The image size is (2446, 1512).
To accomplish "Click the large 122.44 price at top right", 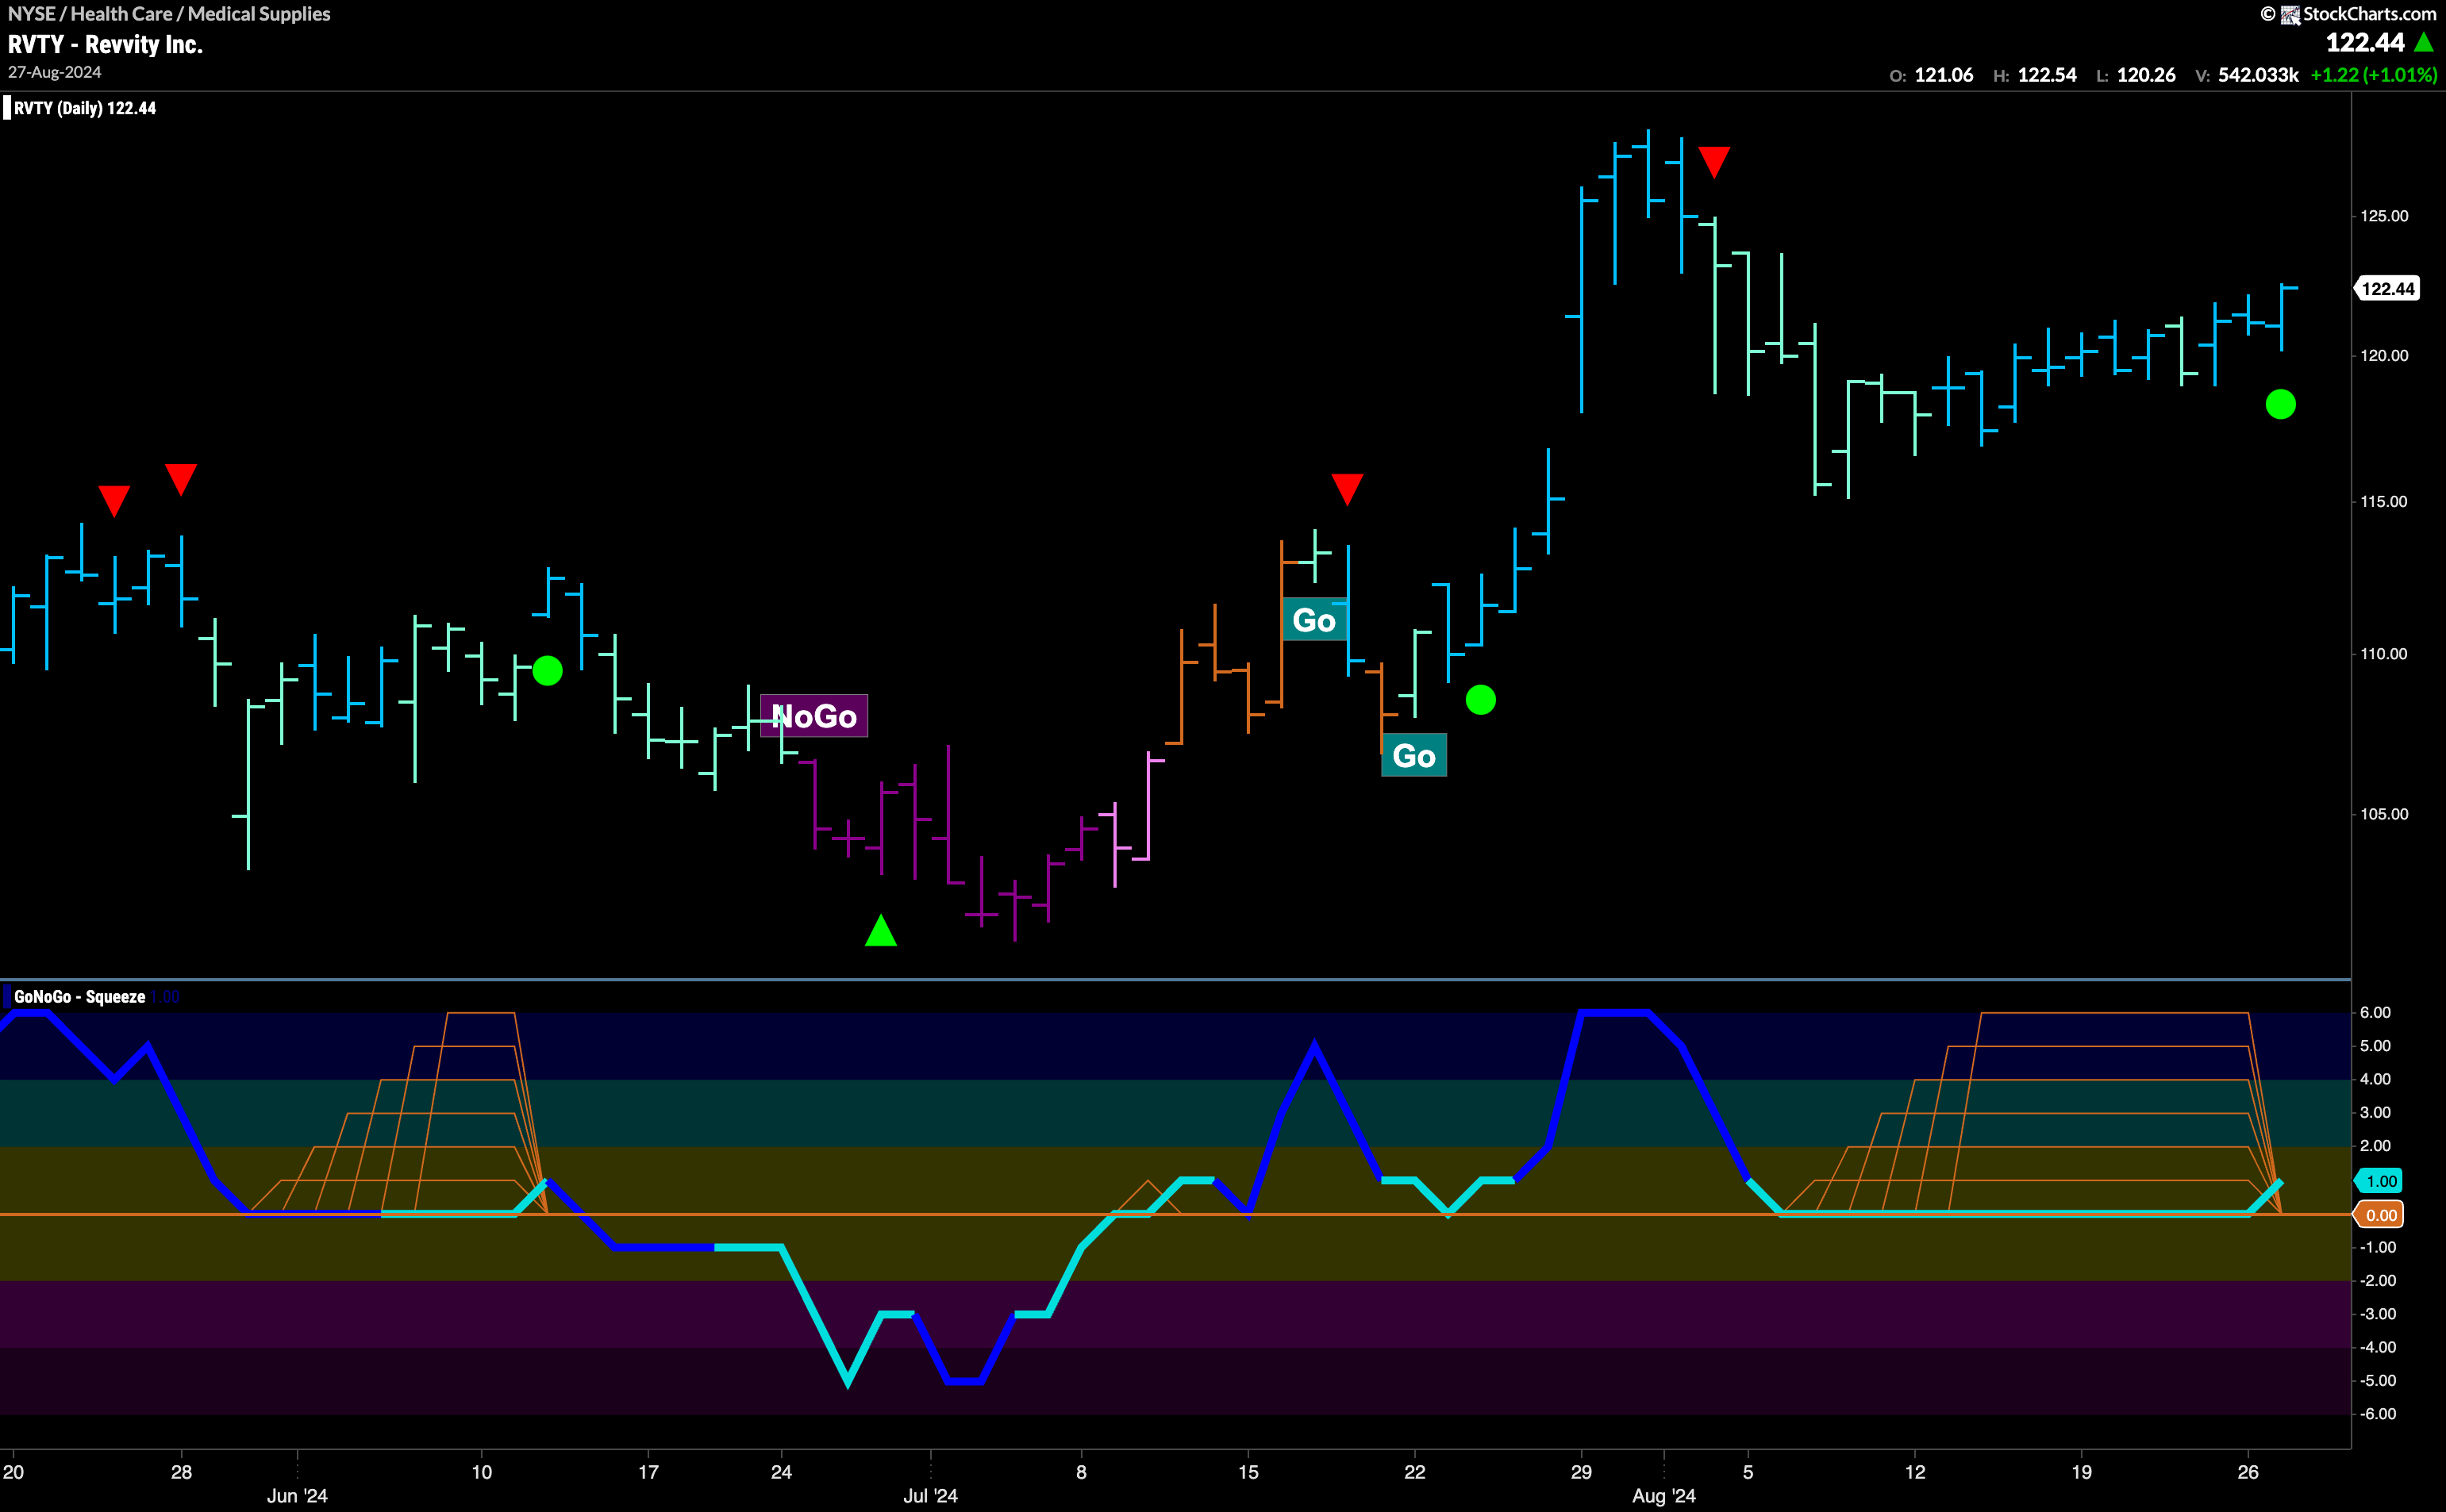I will (x=2364, y=43).
